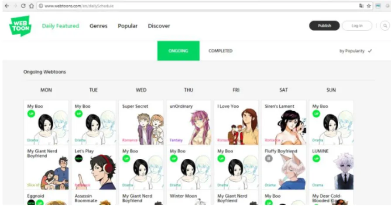391x206 pixels.
Task: Click UP badge on LUMINE card
Action: click(316, 158)
